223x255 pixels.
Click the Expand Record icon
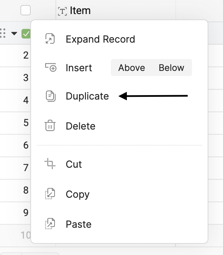tap(50, 39)
